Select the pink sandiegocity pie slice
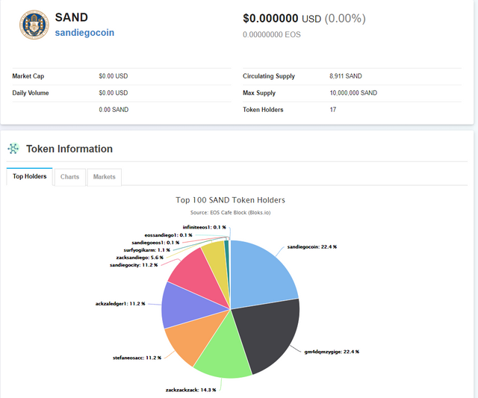Viewport: 478px width, 398px height. click(198, 274)
